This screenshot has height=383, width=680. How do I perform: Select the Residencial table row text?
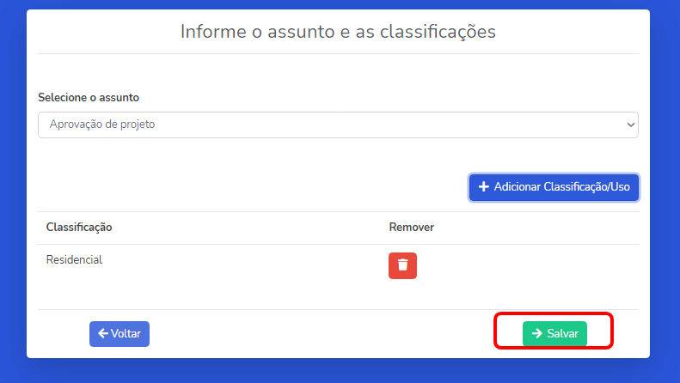74,259
